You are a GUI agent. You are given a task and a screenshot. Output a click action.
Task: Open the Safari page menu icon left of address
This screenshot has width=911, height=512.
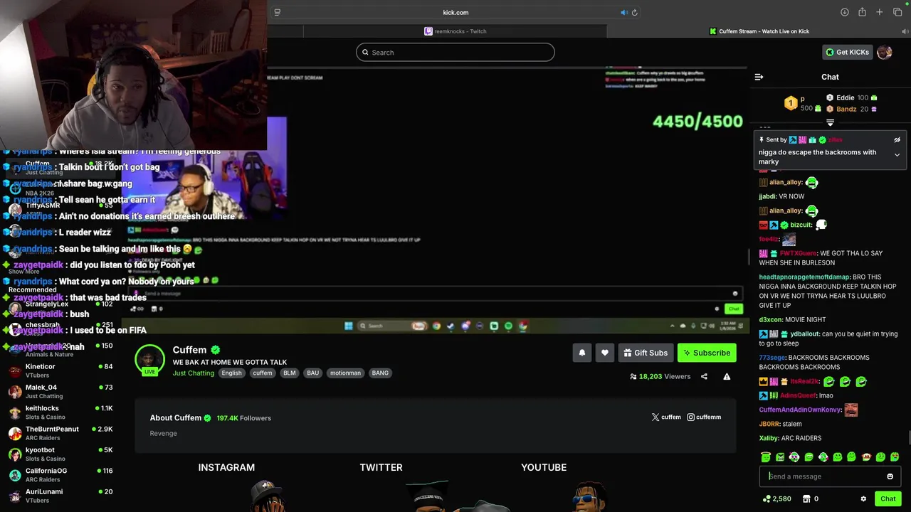click(x=277, y=12)
